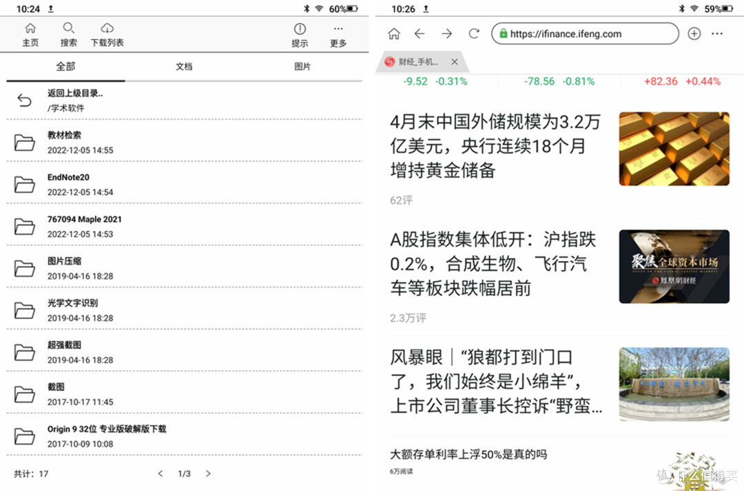The width and height of the screenshot is (744, 491).
Task: Select the 教材检索 folder name
Action: pos(64,135)
